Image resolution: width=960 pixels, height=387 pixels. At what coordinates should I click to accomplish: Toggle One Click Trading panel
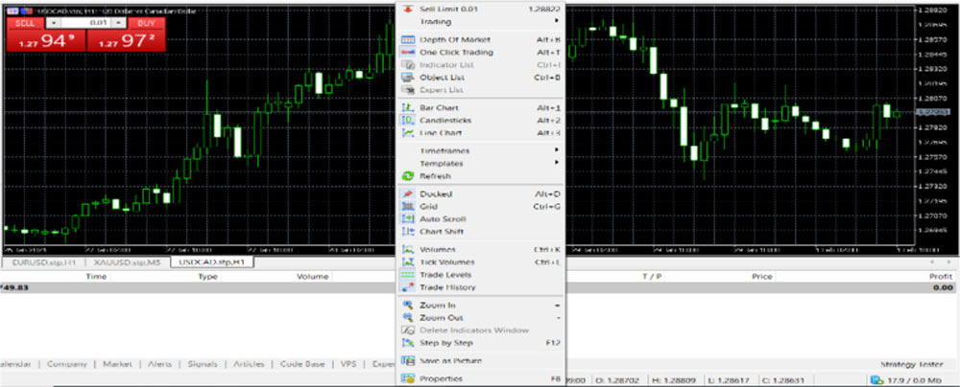coord(481,53)
